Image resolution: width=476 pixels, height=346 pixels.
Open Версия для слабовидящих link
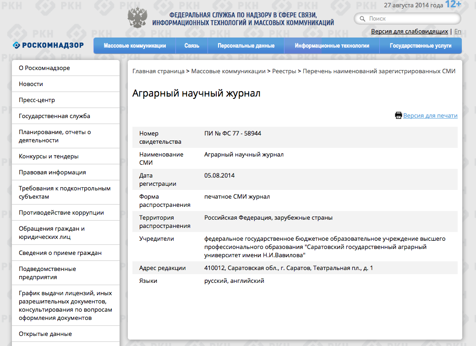tap(409, 31)
